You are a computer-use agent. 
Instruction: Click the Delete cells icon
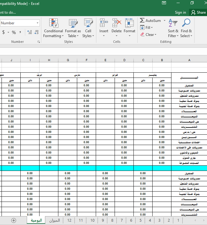117,23
